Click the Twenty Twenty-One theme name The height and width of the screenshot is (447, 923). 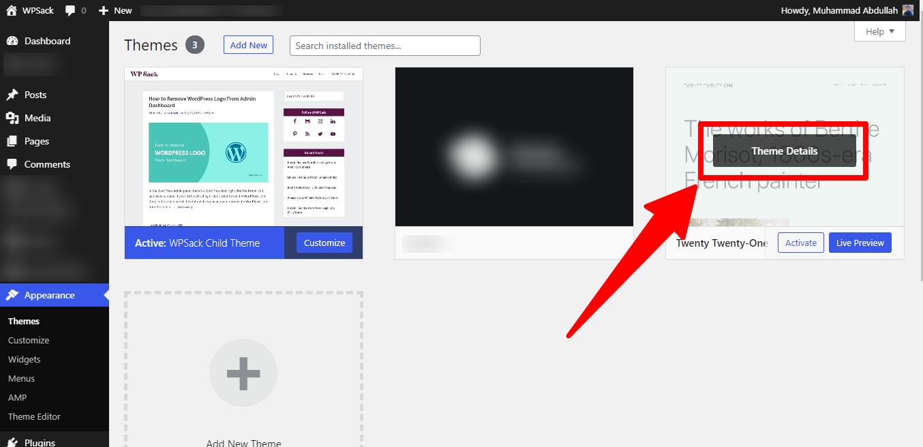coord(722,243)
